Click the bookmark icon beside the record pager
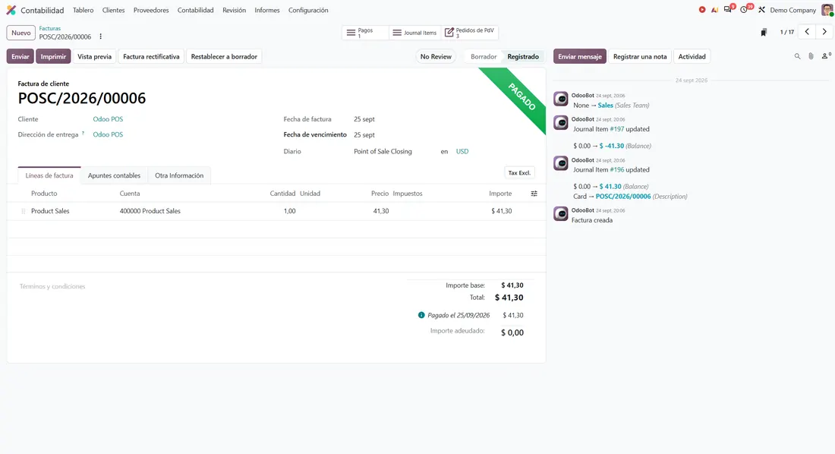This screenshot has height=454, width=835. click(x=764, y=33)
